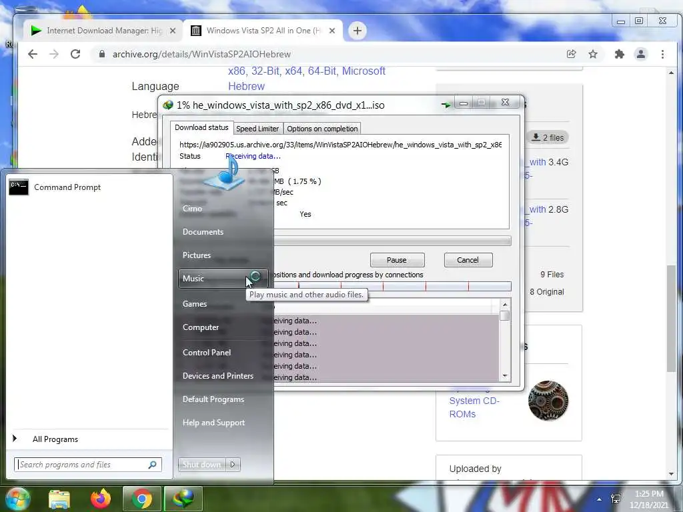The width and height of the screenshot is (683, 512).
Task: Click the page vertical scrollbar thumb
Action: point(671,318)
